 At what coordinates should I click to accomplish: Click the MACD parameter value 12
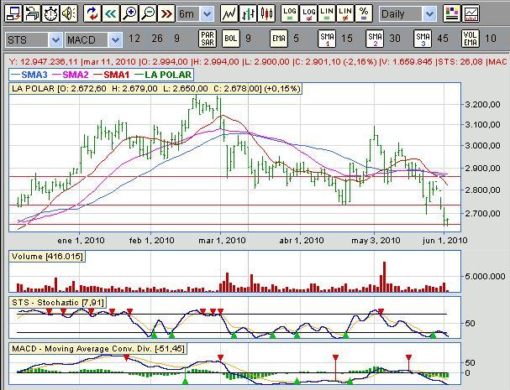pyautogui.click(x=134, y=39)
